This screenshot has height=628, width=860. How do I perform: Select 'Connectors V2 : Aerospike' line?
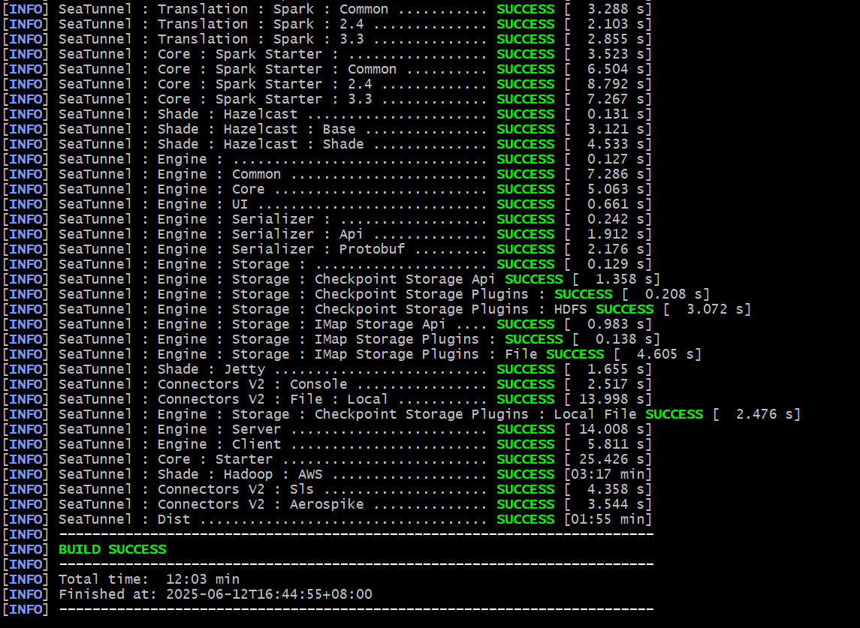(x=327, y=504)
